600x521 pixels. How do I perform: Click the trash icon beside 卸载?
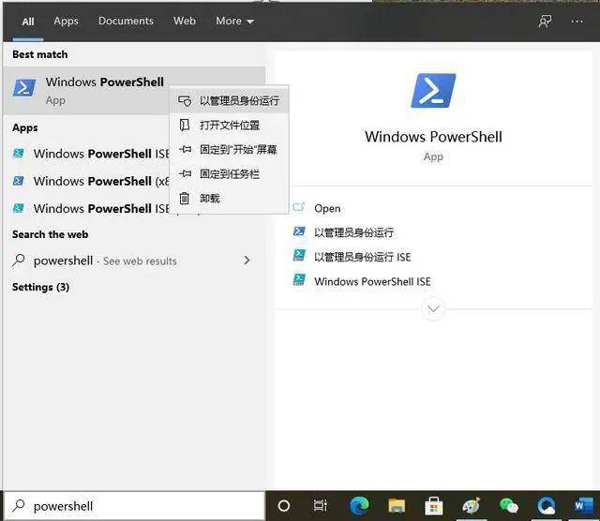(x=185, y=198)
